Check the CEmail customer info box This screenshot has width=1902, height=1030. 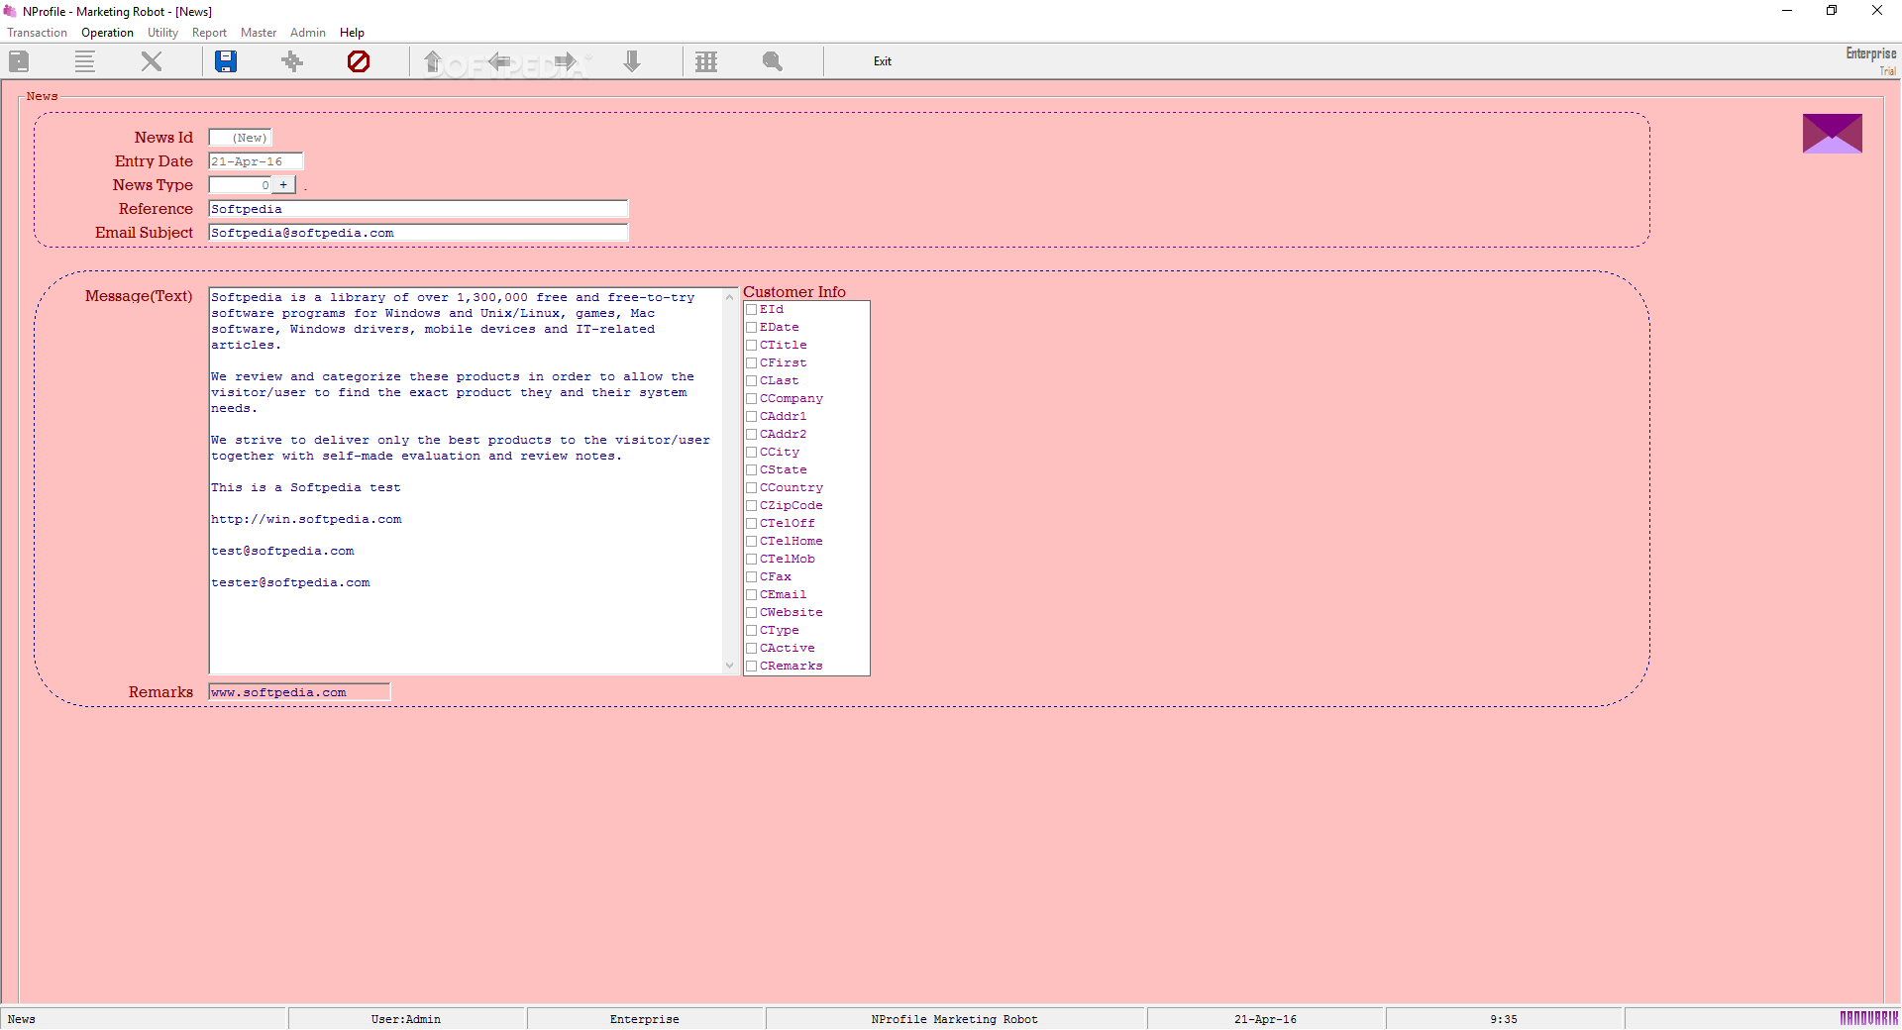pos(752,595)
